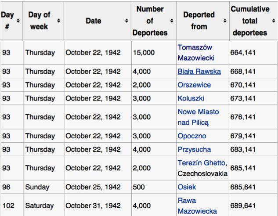Screen dimensions: 278x216
Task: Toggle Number of Deportees sort arrows
Action: click(172, 21)
